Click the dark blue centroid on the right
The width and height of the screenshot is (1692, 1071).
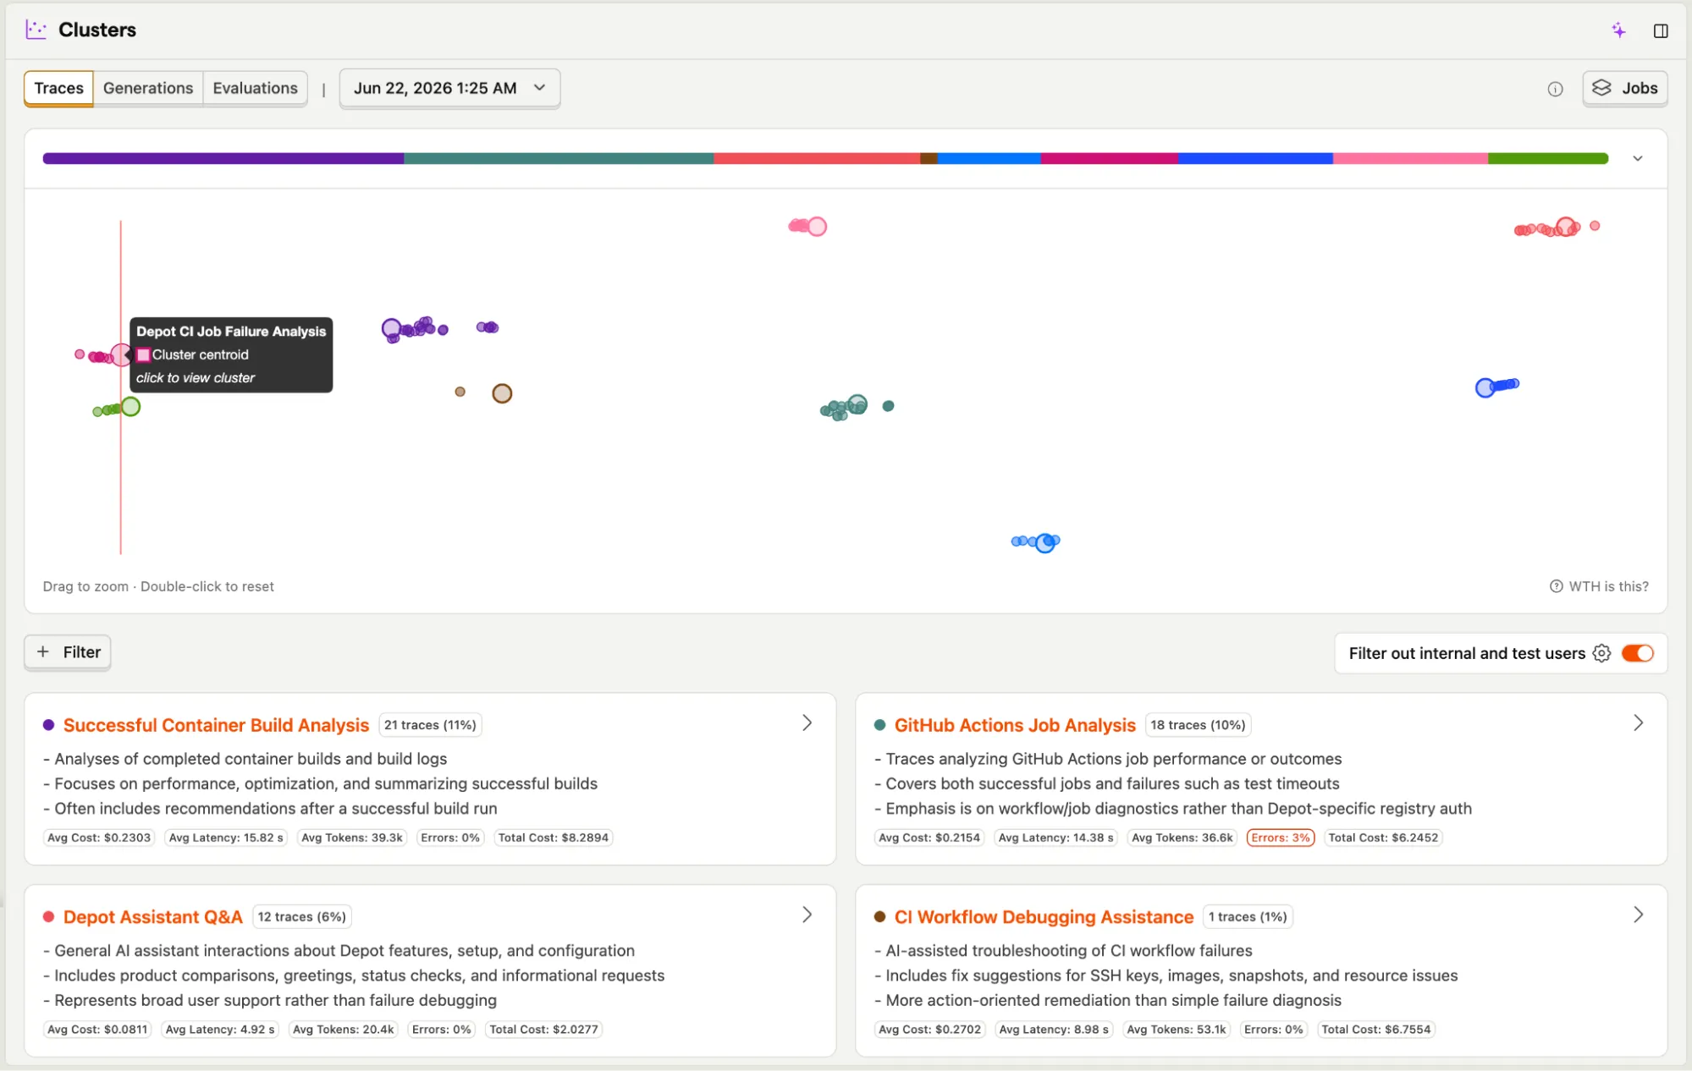click(1485, 388)
